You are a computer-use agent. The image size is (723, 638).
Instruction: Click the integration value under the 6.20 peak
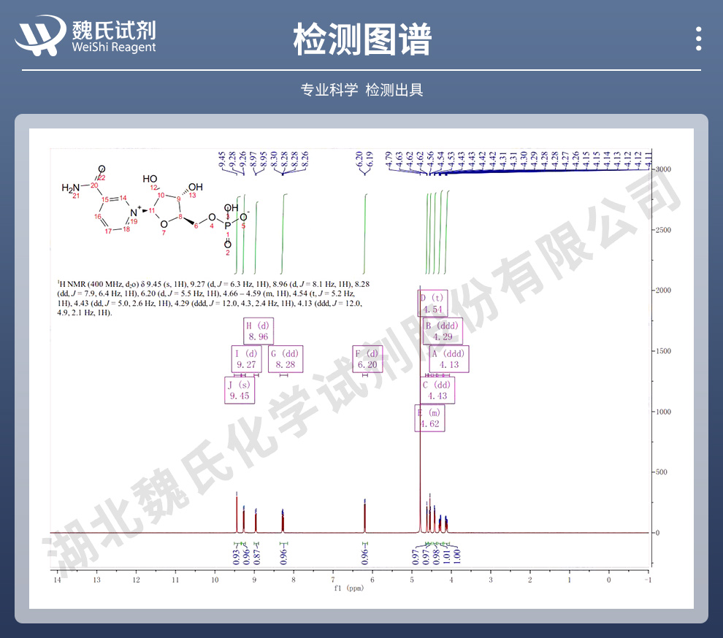pos(364,556)
